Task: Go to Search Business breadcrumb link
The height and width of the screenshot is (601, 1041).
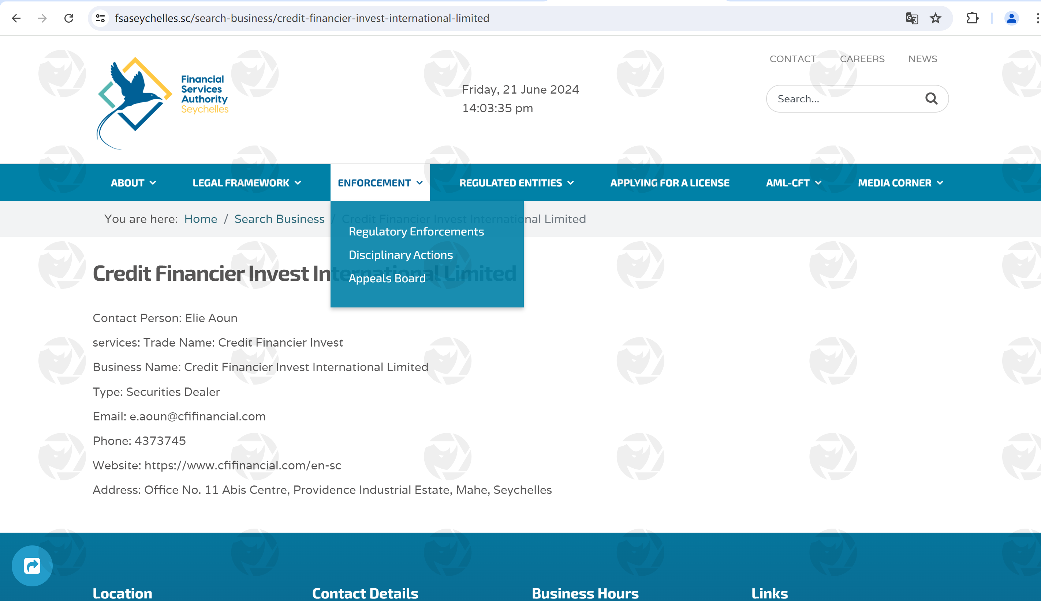Action: 279,219
